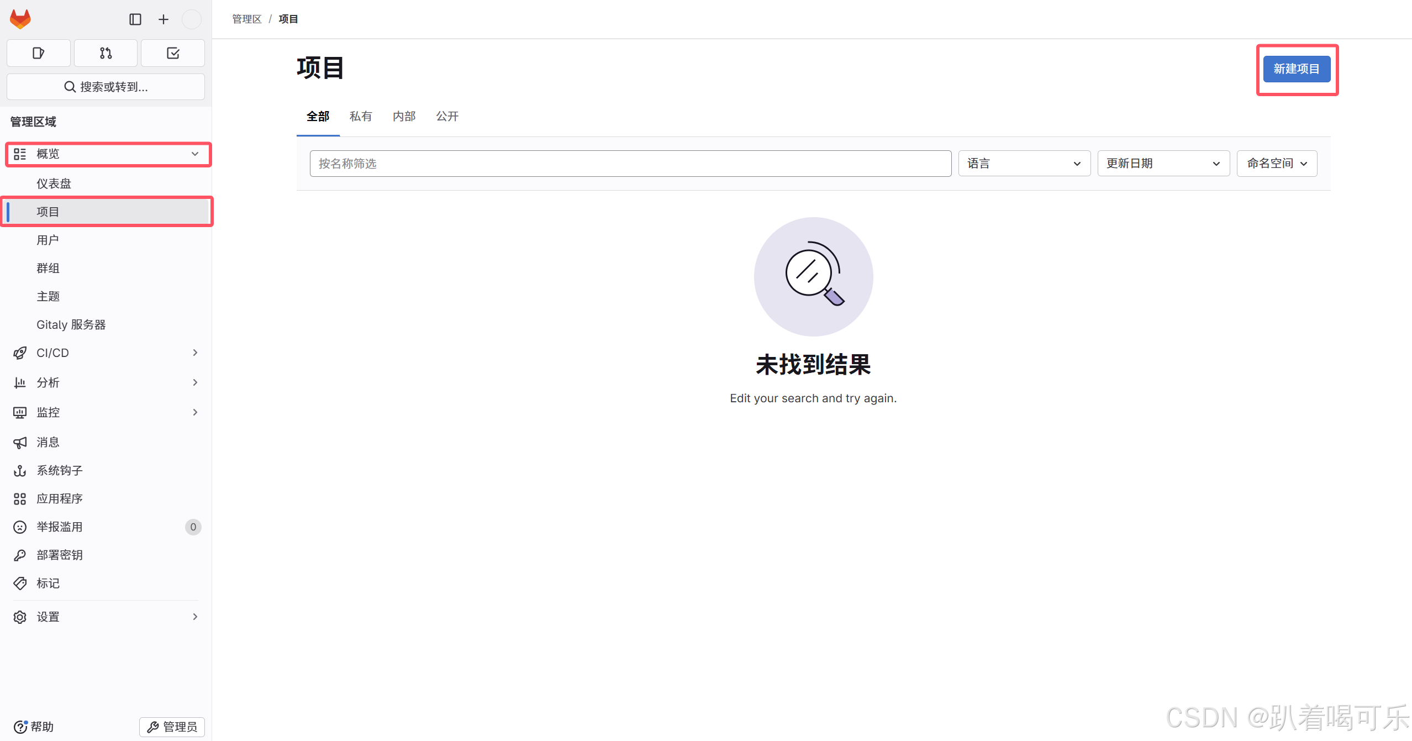Click the 设置 gear icon
This screenshot has height=741, width=1412.
point(20,617)
